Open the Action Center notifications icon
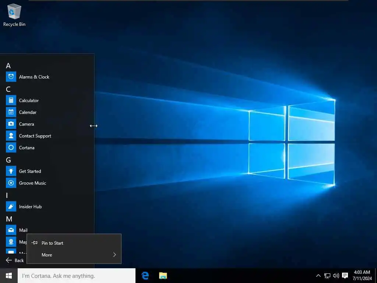The width and height of the screenshot is (377, 283). 345,276
